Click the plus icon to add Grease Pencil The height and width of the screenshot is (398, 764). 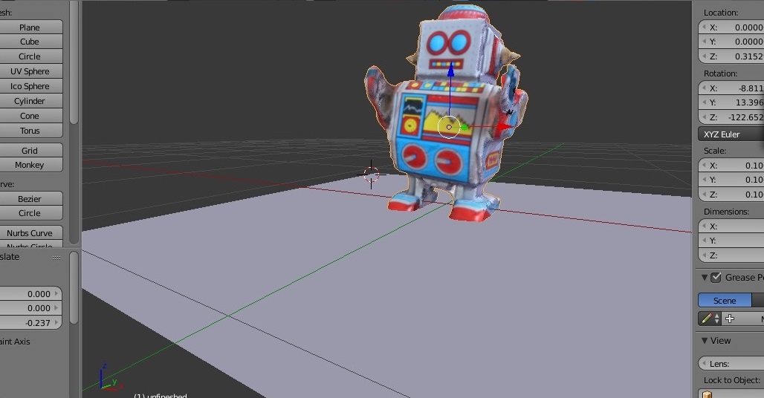click(730, 319)
